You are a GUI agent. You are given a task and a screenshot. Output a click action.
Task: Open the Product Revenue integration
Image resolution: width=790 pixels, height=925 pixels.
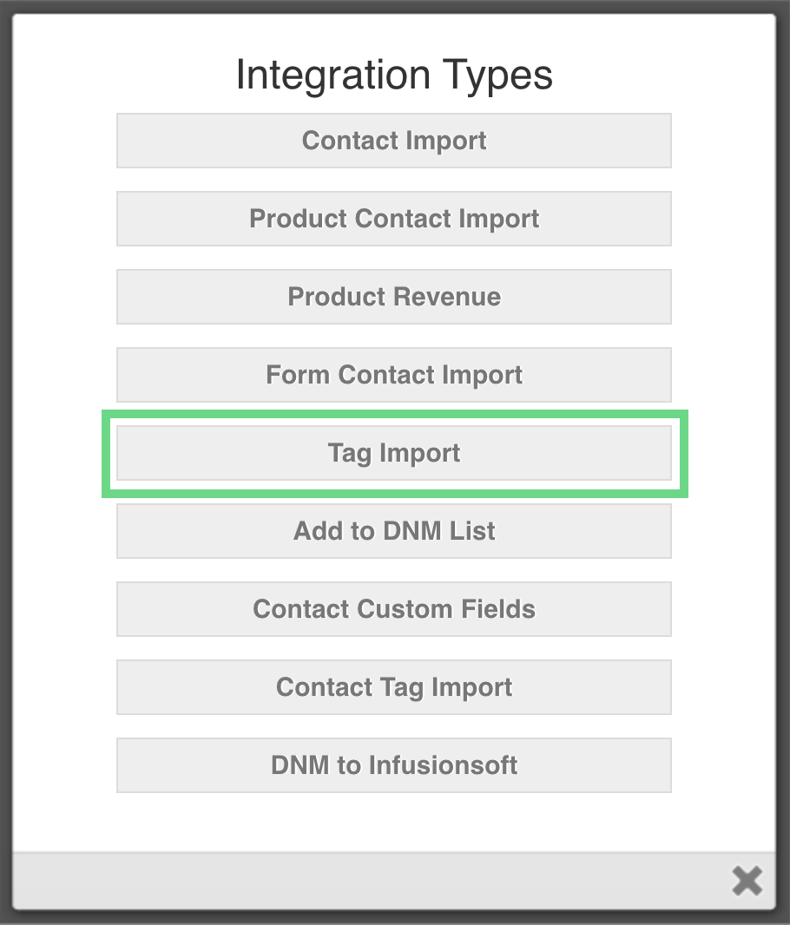pyautogui.click(x=394, y=297)
